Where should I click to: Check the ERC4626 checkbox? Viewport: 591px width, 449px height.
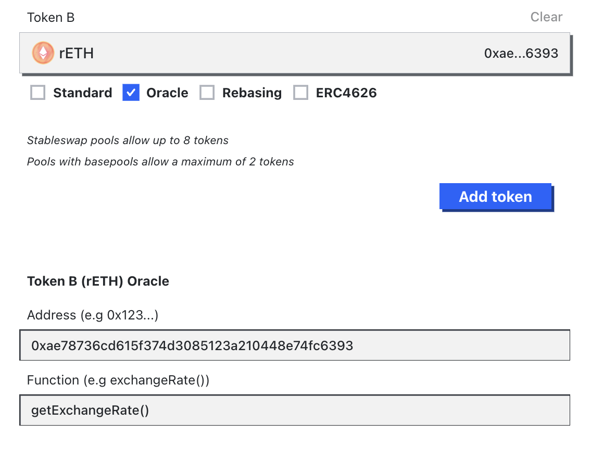(301, 93)
